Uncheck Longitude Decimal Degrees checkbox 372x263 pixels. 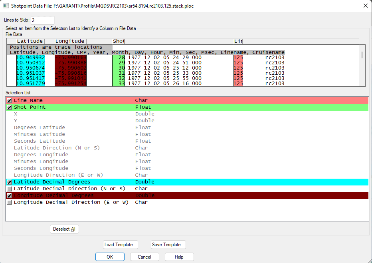pos(10,196)
